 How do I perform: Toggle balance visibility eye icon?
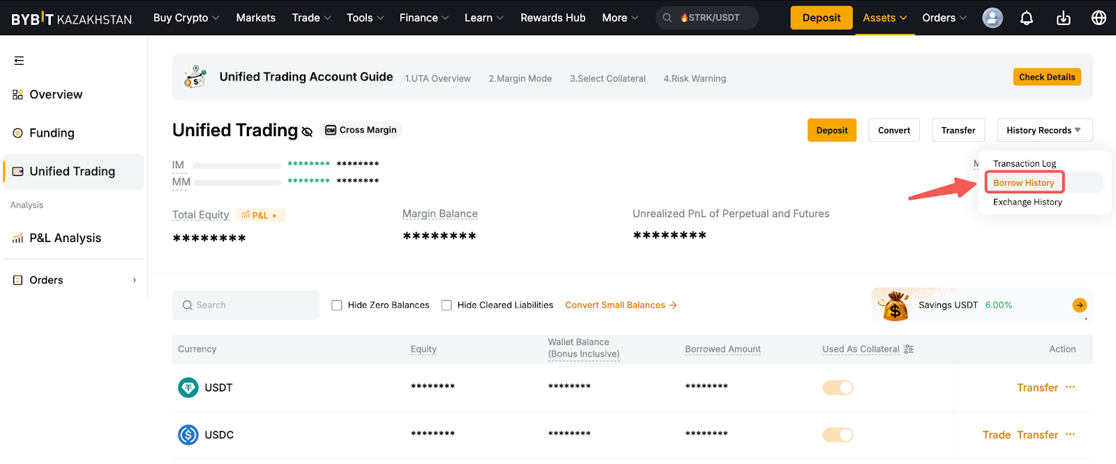point(307,131)
